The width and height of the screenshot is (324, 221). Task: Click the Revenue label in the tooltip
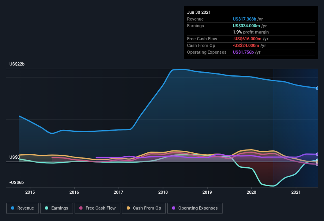pyautogui.click(x=195, y=19)
